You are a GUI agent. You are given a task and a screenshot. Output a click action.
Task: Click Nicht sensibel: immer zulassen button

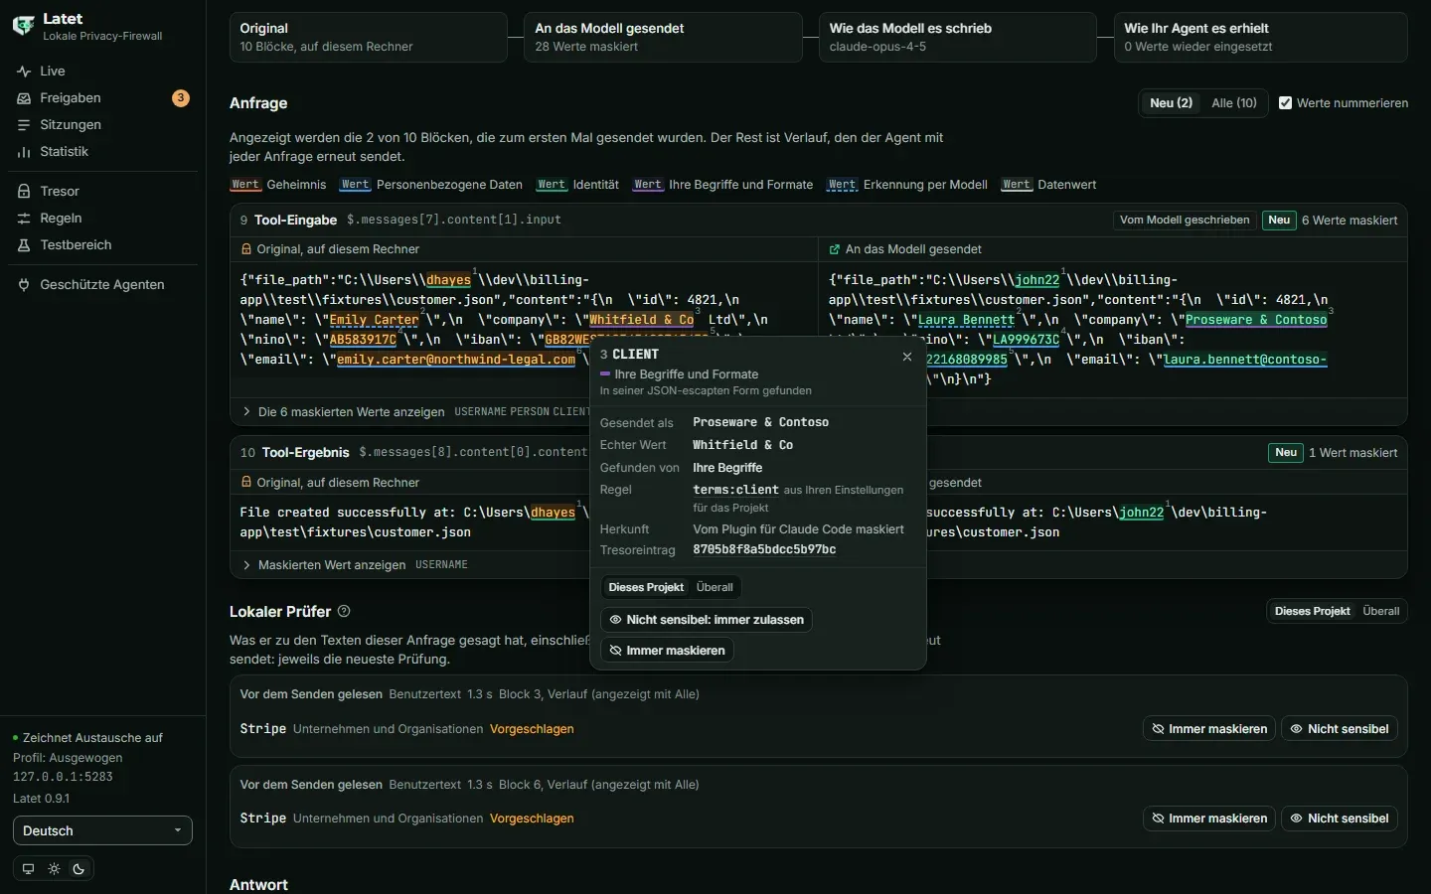707,620
